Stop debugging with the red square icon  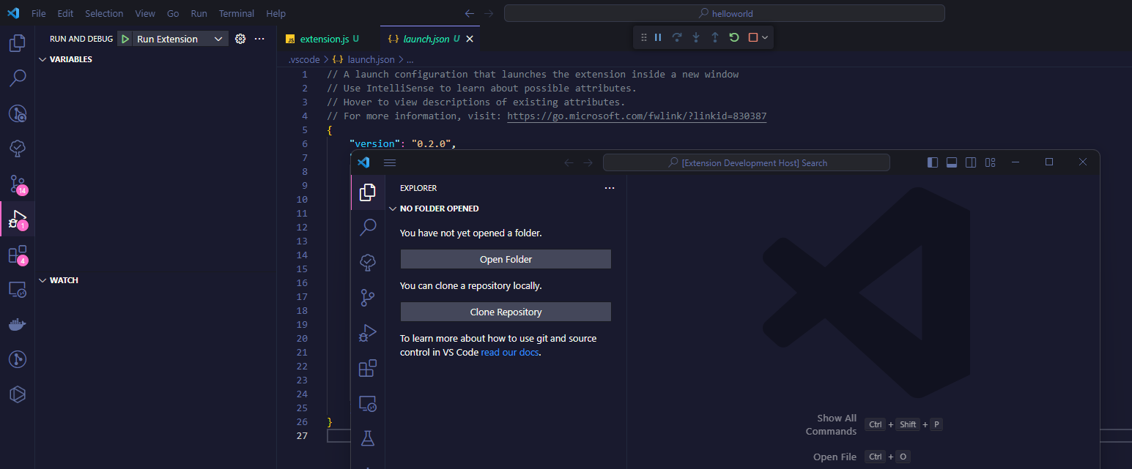click(x=752, y=37)
